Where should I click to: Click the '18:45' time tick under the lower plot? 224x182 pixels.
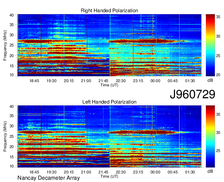coord(34,172)
